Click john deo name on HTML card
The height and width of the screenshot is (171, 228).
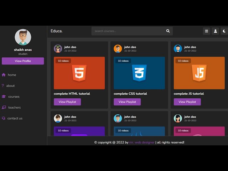pos(70,47)
